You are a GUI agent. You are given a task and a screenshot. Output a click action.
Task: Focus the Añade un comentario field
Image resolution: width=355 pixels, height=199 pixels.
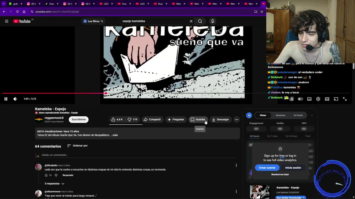click(139, 155)
